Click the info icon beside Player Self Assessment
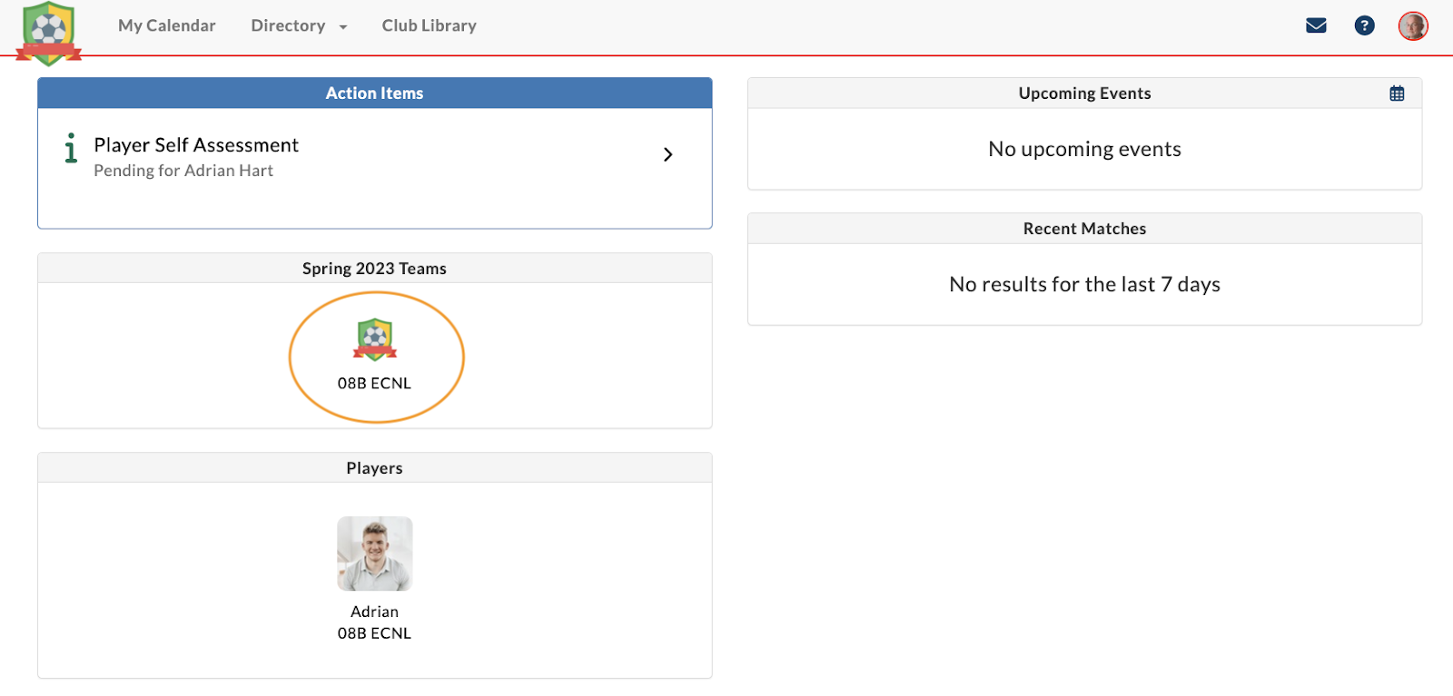The height and width of the screenshot is (696, 1453). 71,149
